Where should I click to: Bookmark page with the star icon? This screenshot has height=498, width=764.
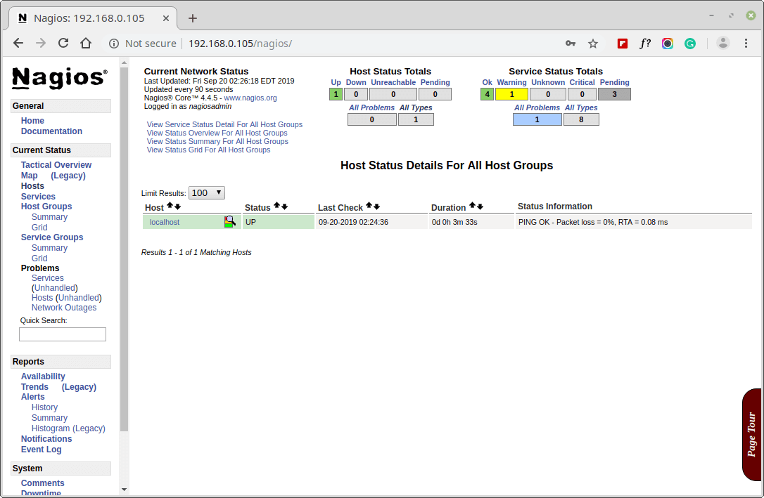click(x=593, y=44)
